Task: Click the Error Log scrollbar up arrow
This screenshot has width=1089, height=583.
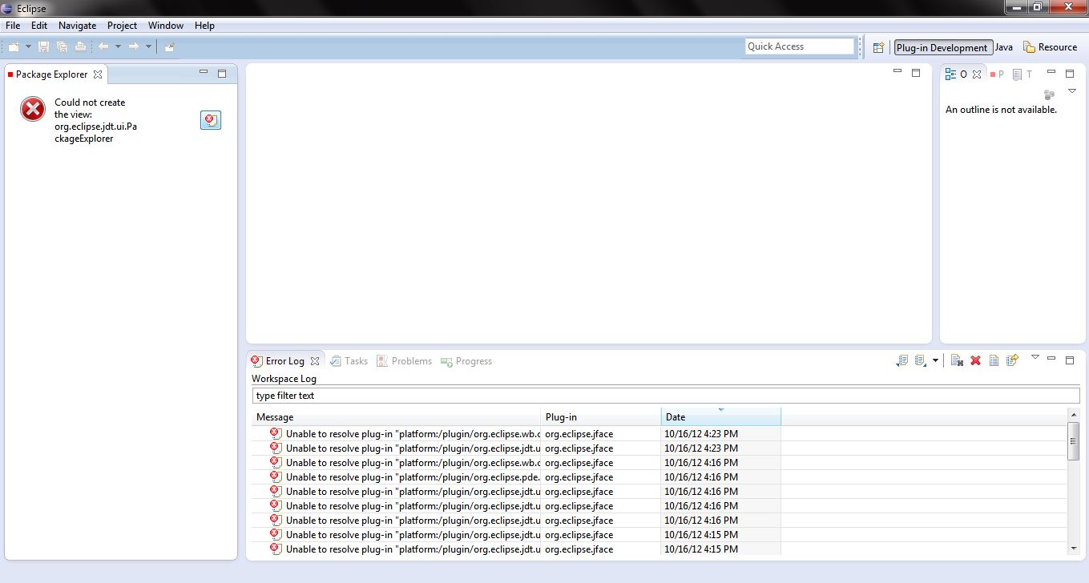Action: [1074, 414]
